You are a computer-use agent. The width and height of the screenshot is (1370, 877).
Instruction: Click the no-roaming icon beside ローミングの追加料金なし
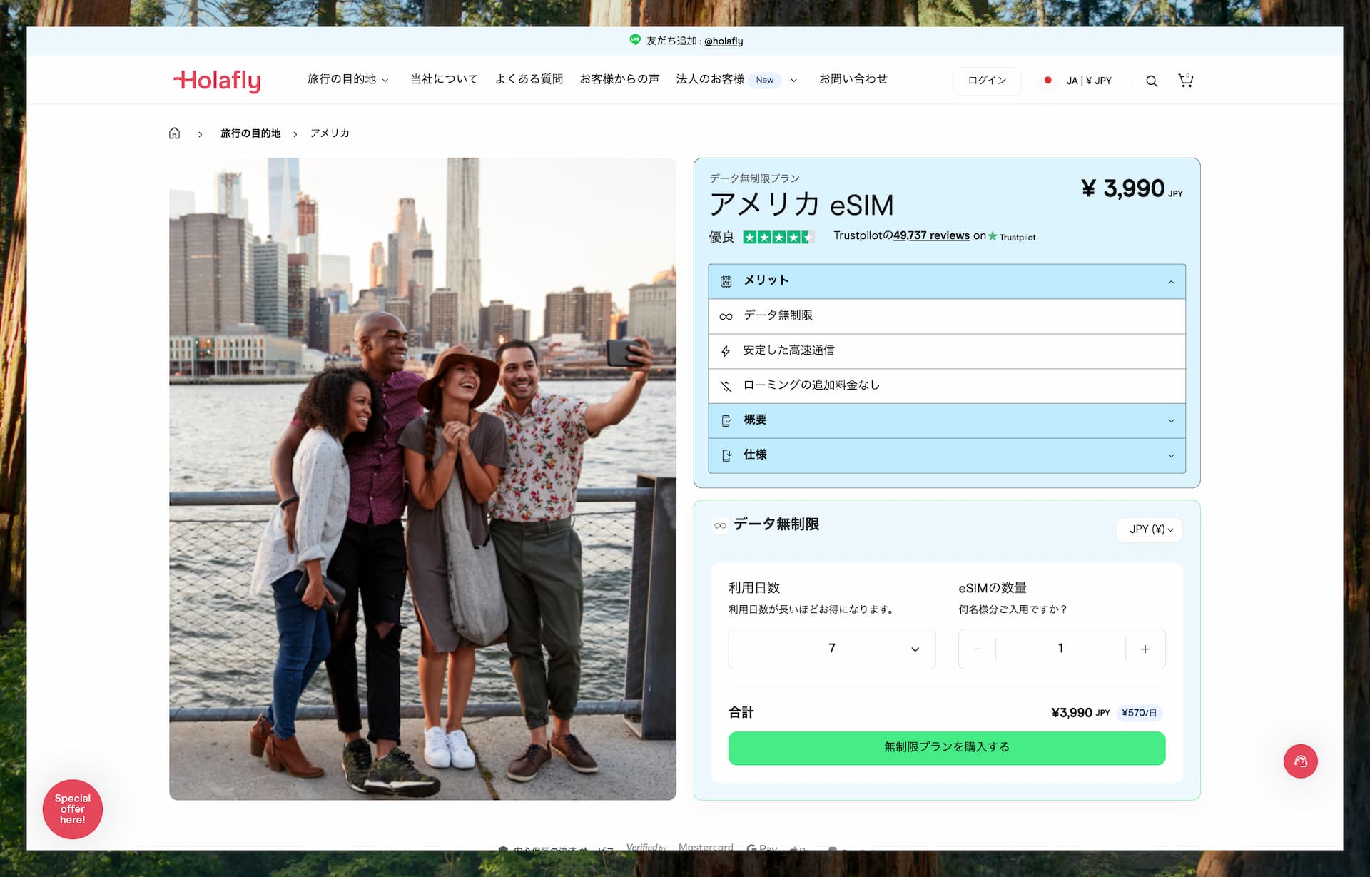[726, 386]
